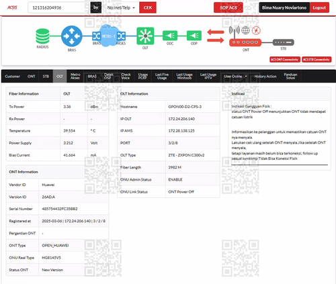Click IP OLT value 172.24.206.140
This screenshot has height=284, width=336.
(181, 119)
